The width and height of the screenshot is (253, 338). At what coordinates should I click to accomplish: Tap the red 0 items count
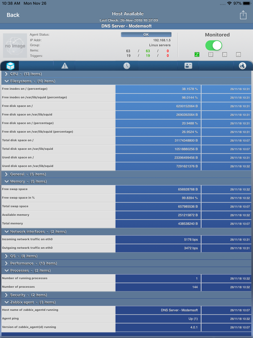tap(167, 51)
